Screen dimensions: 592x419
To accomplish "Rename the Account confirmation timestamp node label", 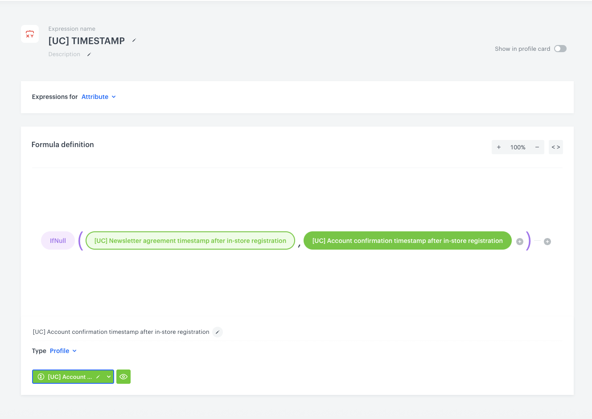I will click(x=218, y=332).
